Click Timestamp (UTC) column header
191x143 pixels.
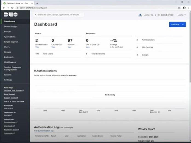[x=42, y=136]
